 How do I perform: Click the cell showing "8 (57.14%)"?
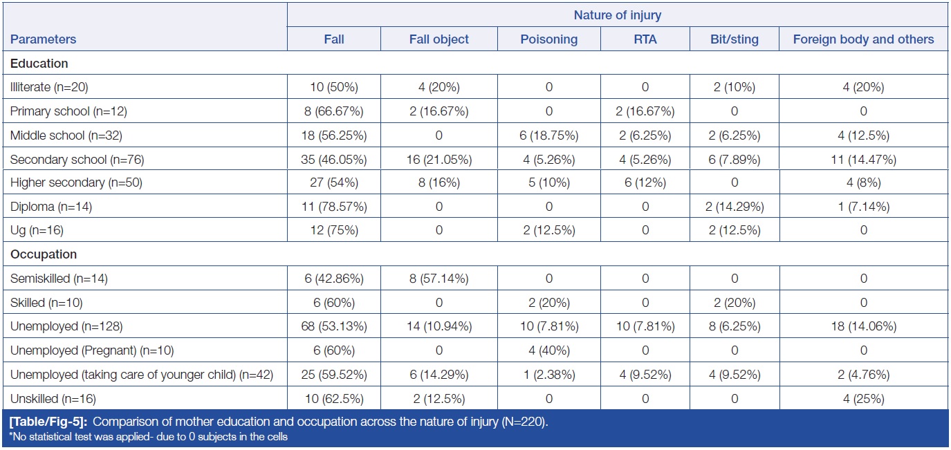pos(438,279)
